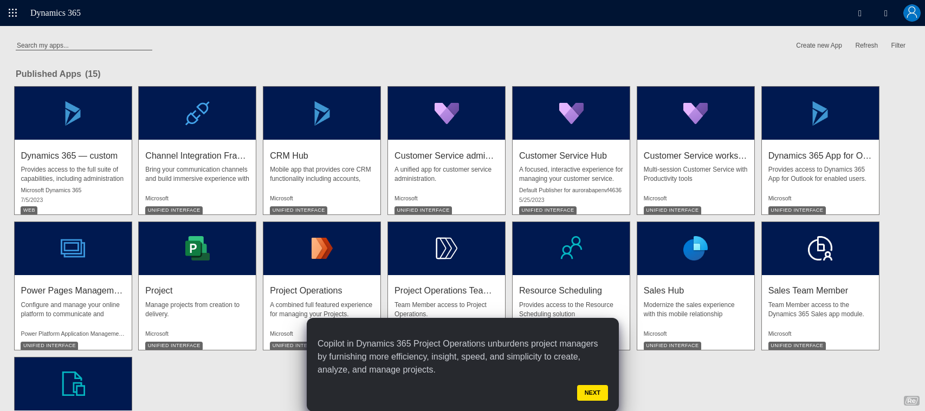The height and width of the screenshot is (411, 925).
Task: Open Dynamics 365 — custom app title
Action: (x=69, y=155)
